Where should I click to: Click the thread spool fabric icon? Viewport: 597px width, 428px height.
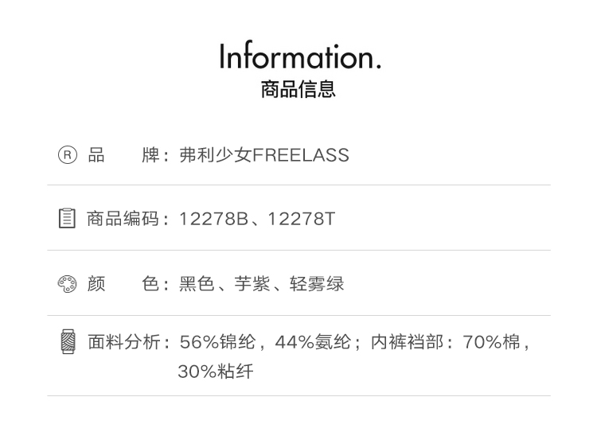[68, 342]
